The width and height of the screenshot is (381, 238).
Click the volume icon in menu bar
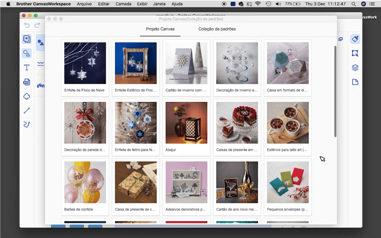coord(278,4)
